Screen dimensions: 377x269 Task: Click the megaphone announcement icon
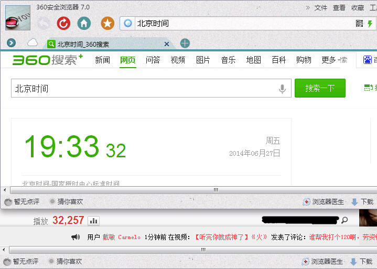[76, 237]
